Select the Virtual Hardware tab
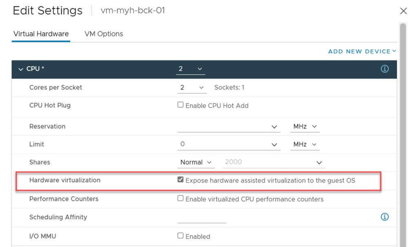The width and height of the screenshot is (418, 247). [x=41, y=34]
